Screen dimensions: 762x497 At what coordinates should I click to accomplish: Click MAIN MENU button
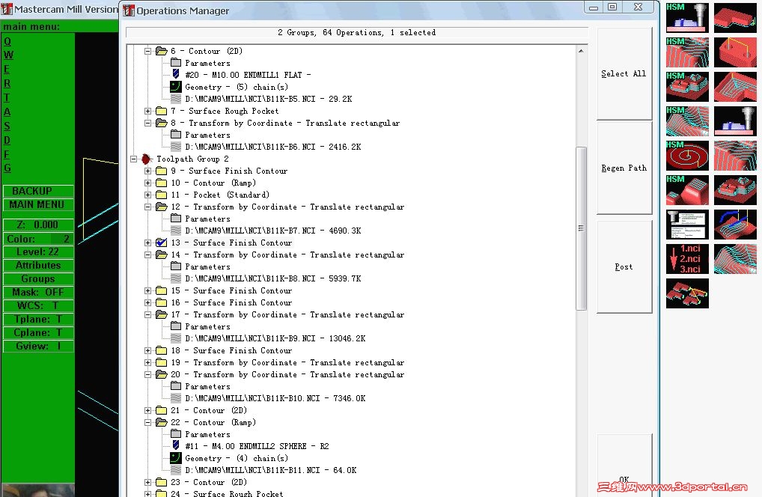(38, 204)
